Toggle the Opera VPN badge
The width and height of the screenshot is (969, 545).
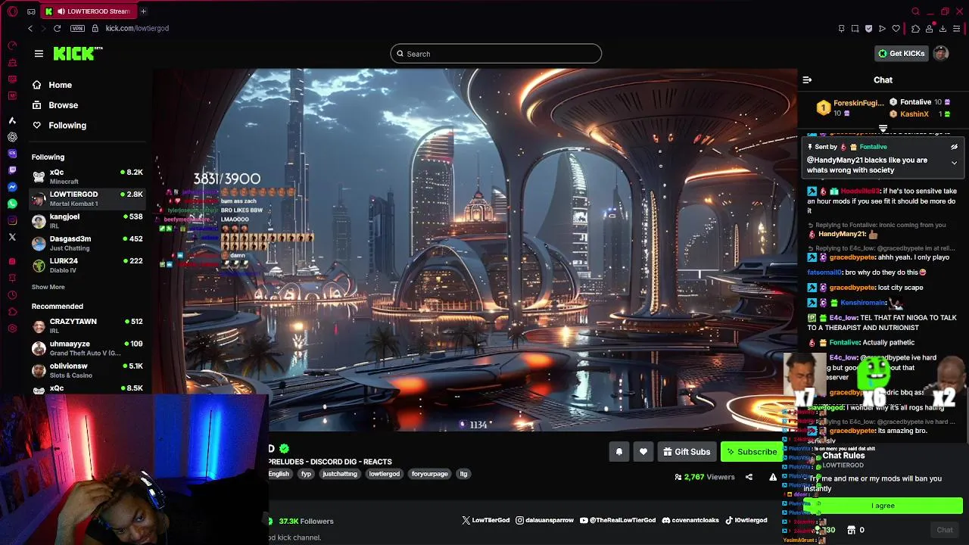pyautogui.click(x=77, y=28)
